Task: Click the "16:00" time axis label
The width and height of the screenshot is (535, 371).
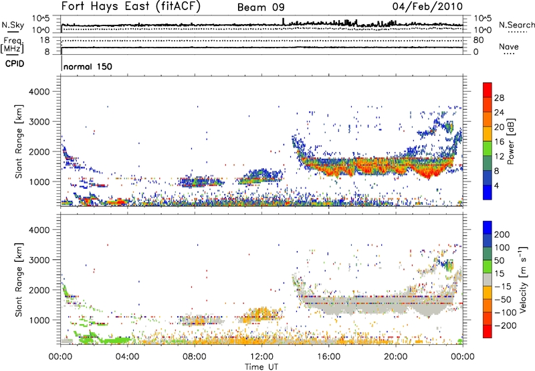Action: pyautogui.click(x=328, y=357)
